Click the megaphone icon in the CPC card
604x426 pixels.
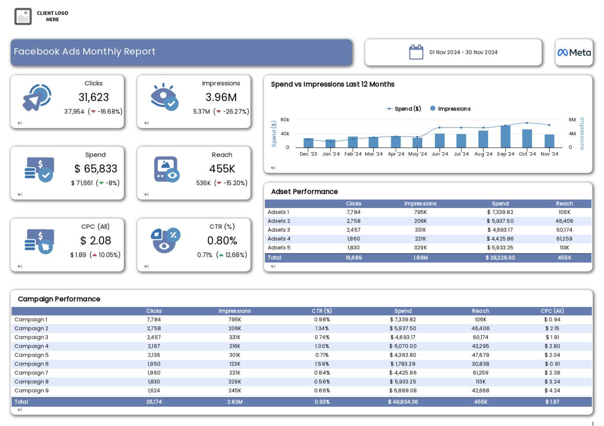[x=20, y=266]
